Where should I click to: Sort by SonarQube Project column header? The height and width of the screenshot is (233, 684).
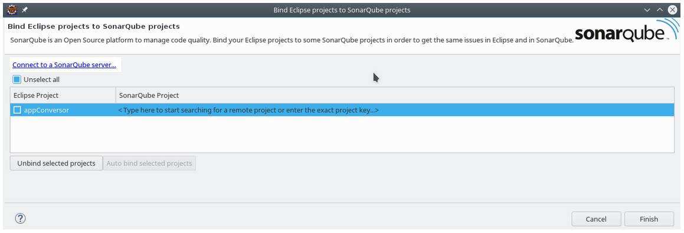(x=395, y=95)
